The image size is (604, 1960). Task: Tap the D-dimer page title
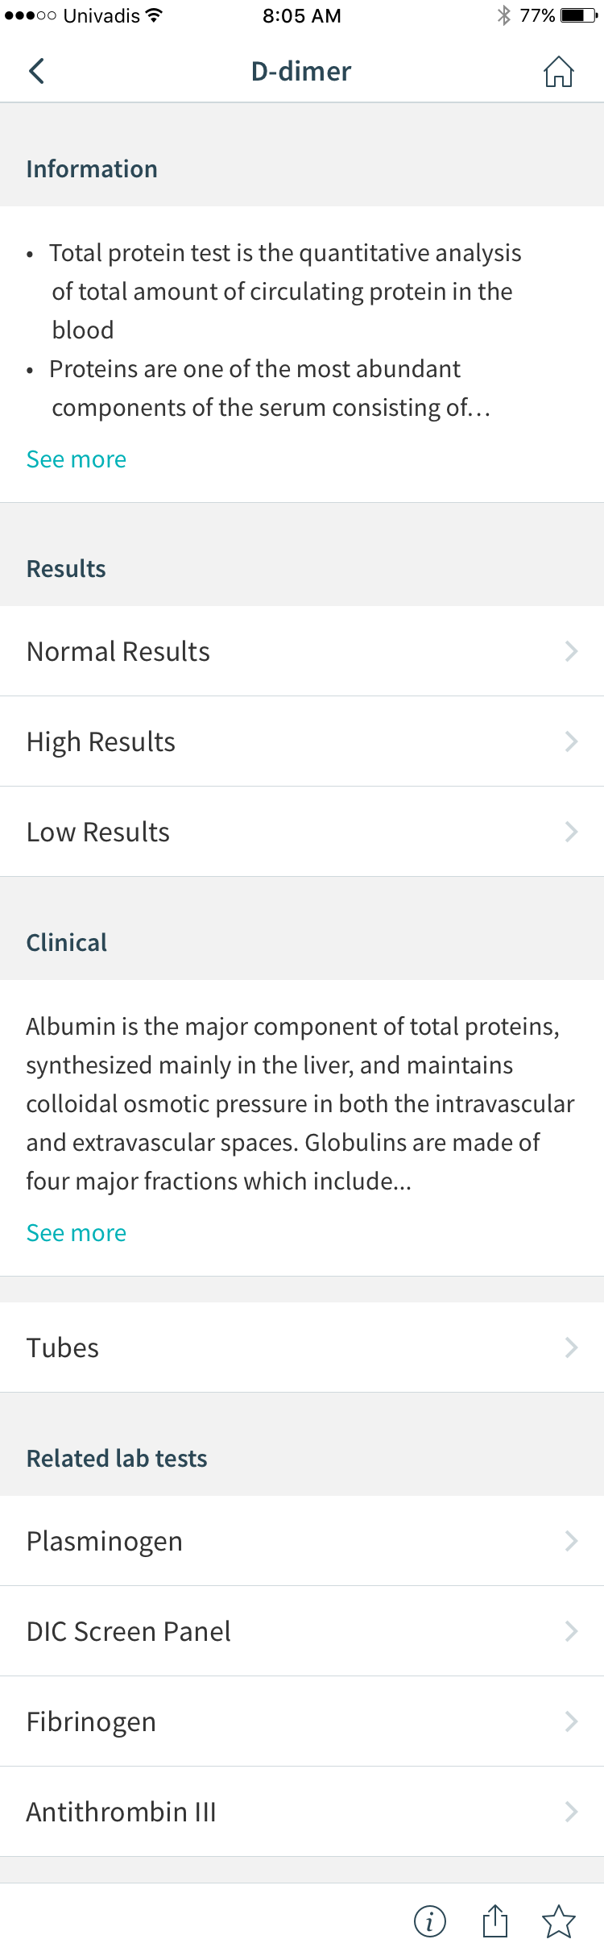(301, 71)
